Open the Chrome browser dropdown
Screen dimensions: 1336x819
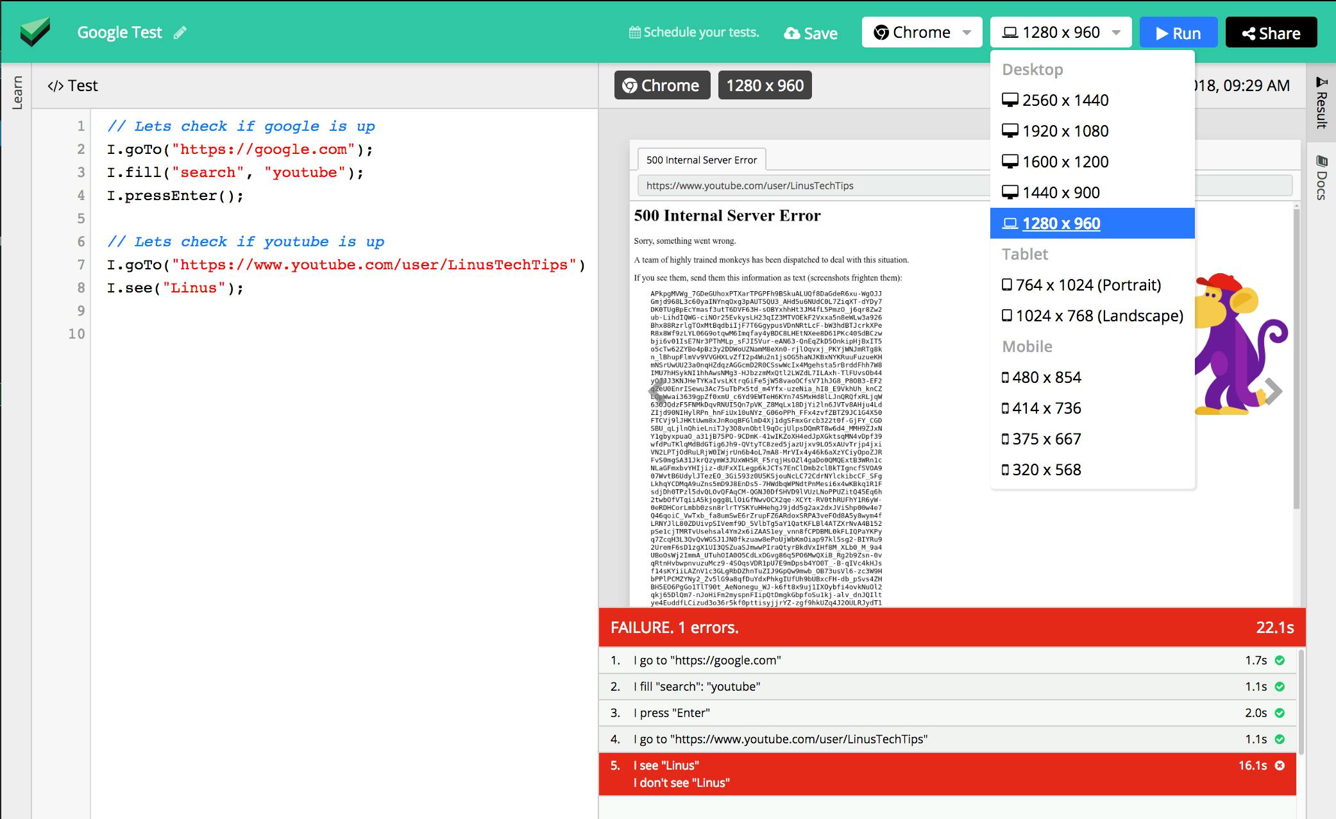[922, 32]
